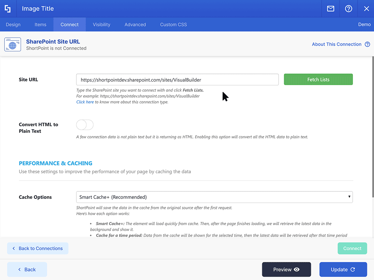Switch to the Custom CSS tab
374x280 pixels.
point(173,25)
